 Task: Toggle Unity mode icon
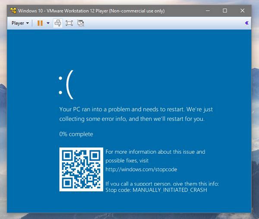81,23
